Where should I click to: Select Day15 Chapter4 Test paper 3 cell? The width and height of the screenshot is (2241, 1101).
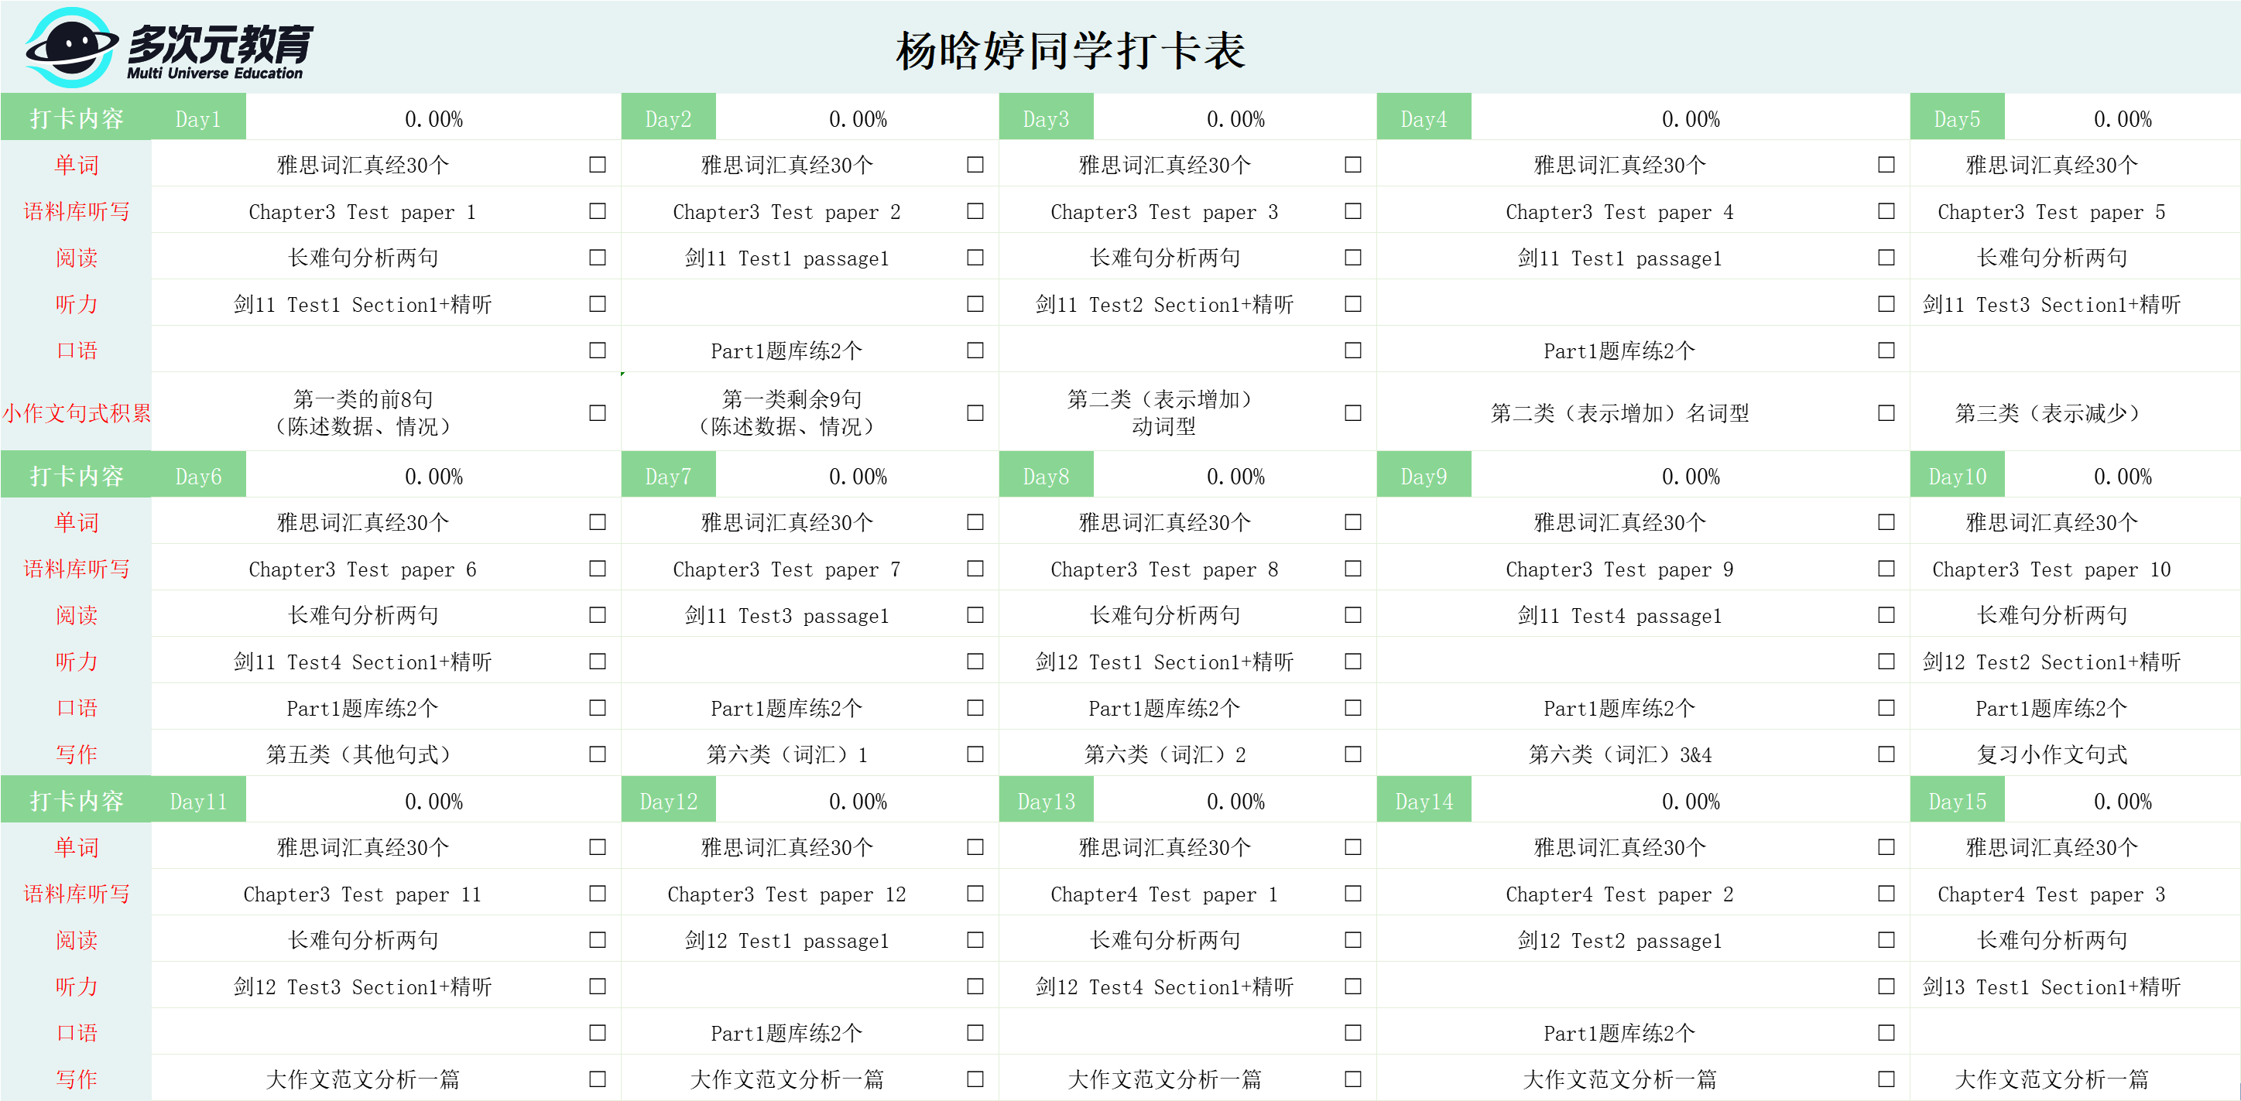(x=2051, y=893)
